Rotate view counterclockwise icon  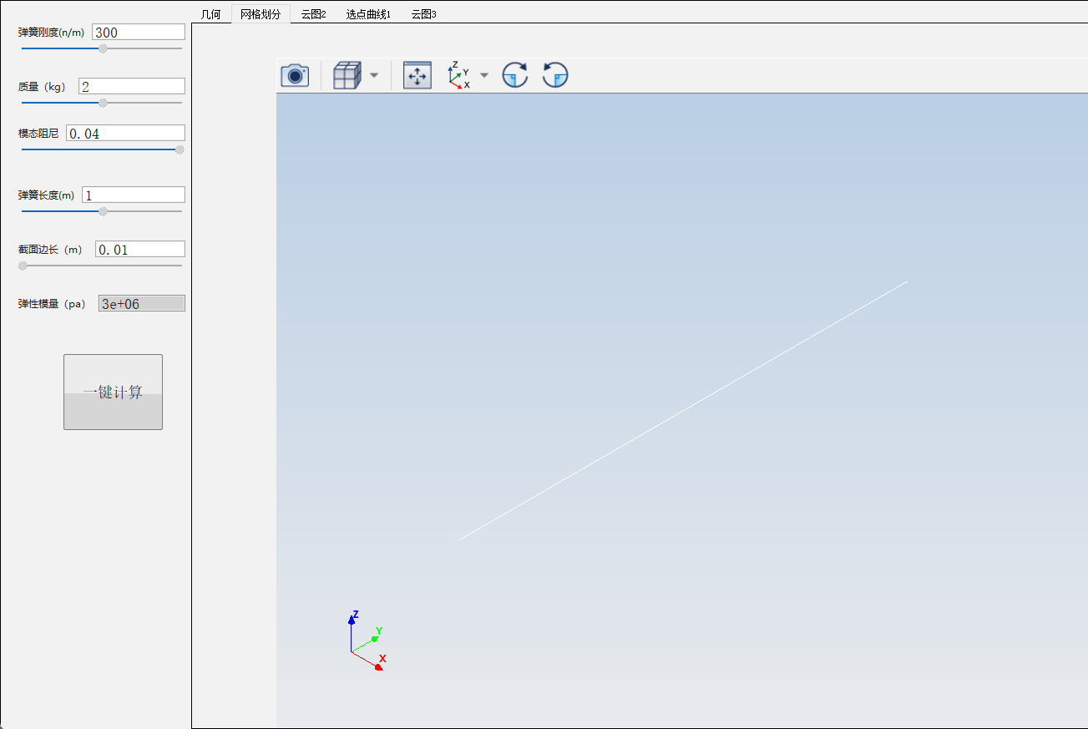(555, 75)
